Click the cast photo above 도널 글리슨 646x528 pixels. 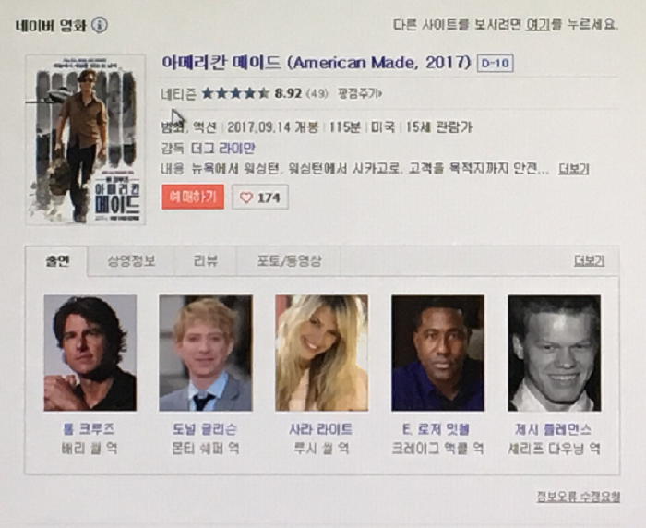click(x=206, y=353)
